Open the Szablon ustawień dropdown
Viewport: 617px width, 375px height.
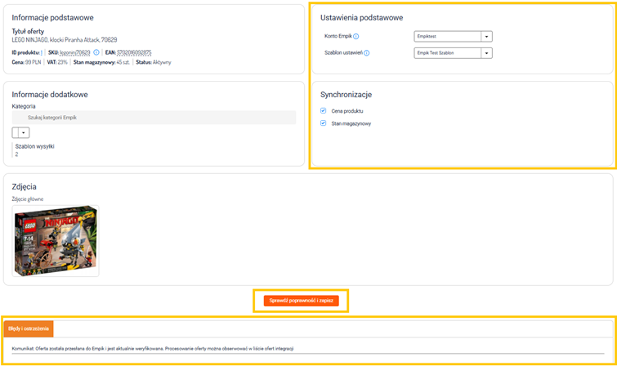click(486, 53)
